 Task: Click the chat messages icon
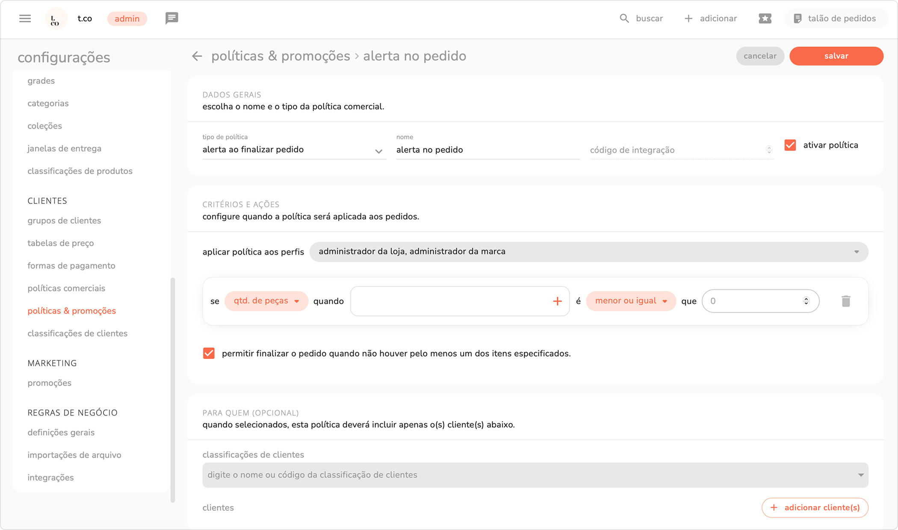pos(171,18)
